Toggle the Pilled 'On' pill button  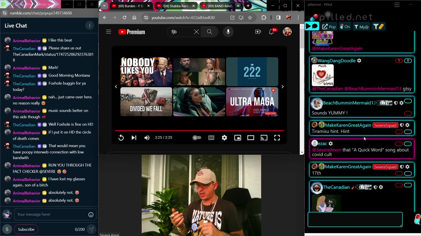(345, 27)
